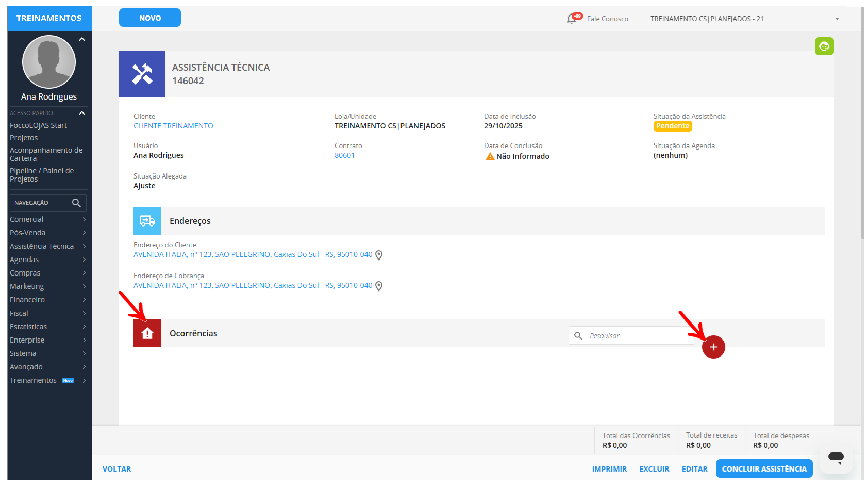Open contract 80601 link
Viewport: 868px width, 485px height.
coord(344,155)
